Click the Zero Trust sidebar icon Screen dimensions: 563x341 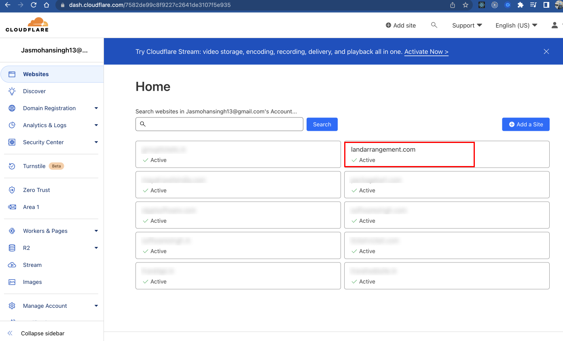(12, 190)
